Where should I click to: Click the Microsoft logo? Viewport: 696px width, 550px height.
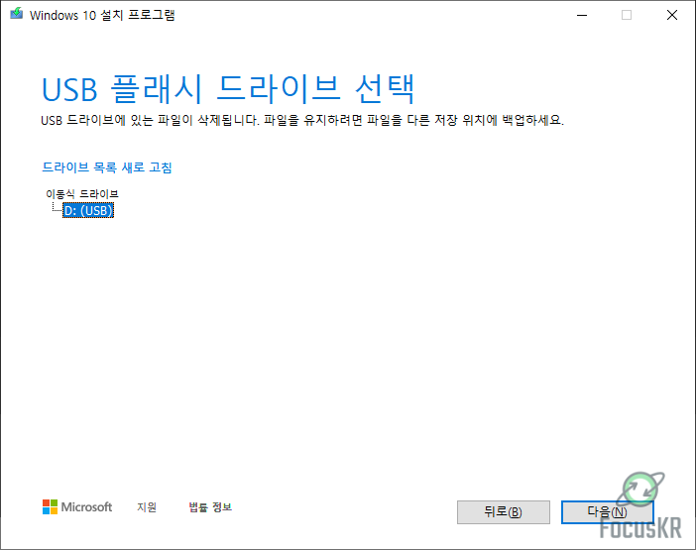click(77, 507)
